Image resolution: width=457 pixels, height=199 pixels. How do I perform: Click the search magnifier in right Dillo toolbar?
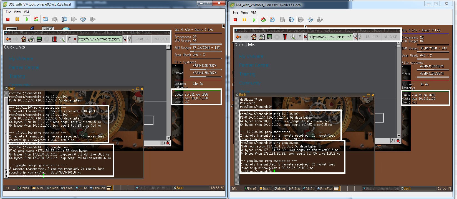[x=355, y=37]
